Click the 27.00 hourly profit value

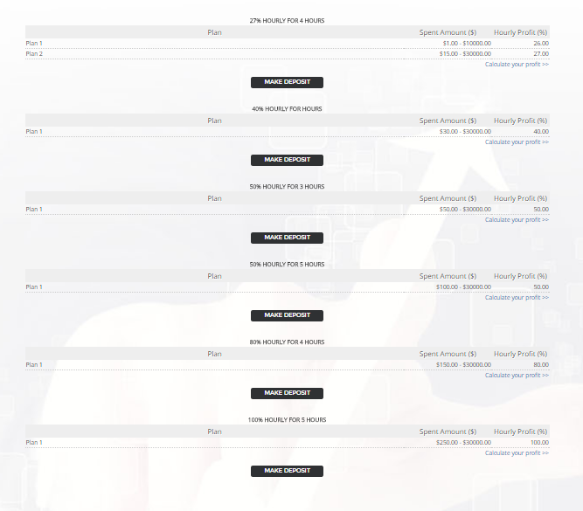[x=541, y=53]
